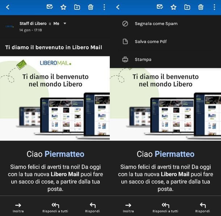Select Segnala come Spam menu entry
This screenshot has height=216, width=221.
click(166, 24)
